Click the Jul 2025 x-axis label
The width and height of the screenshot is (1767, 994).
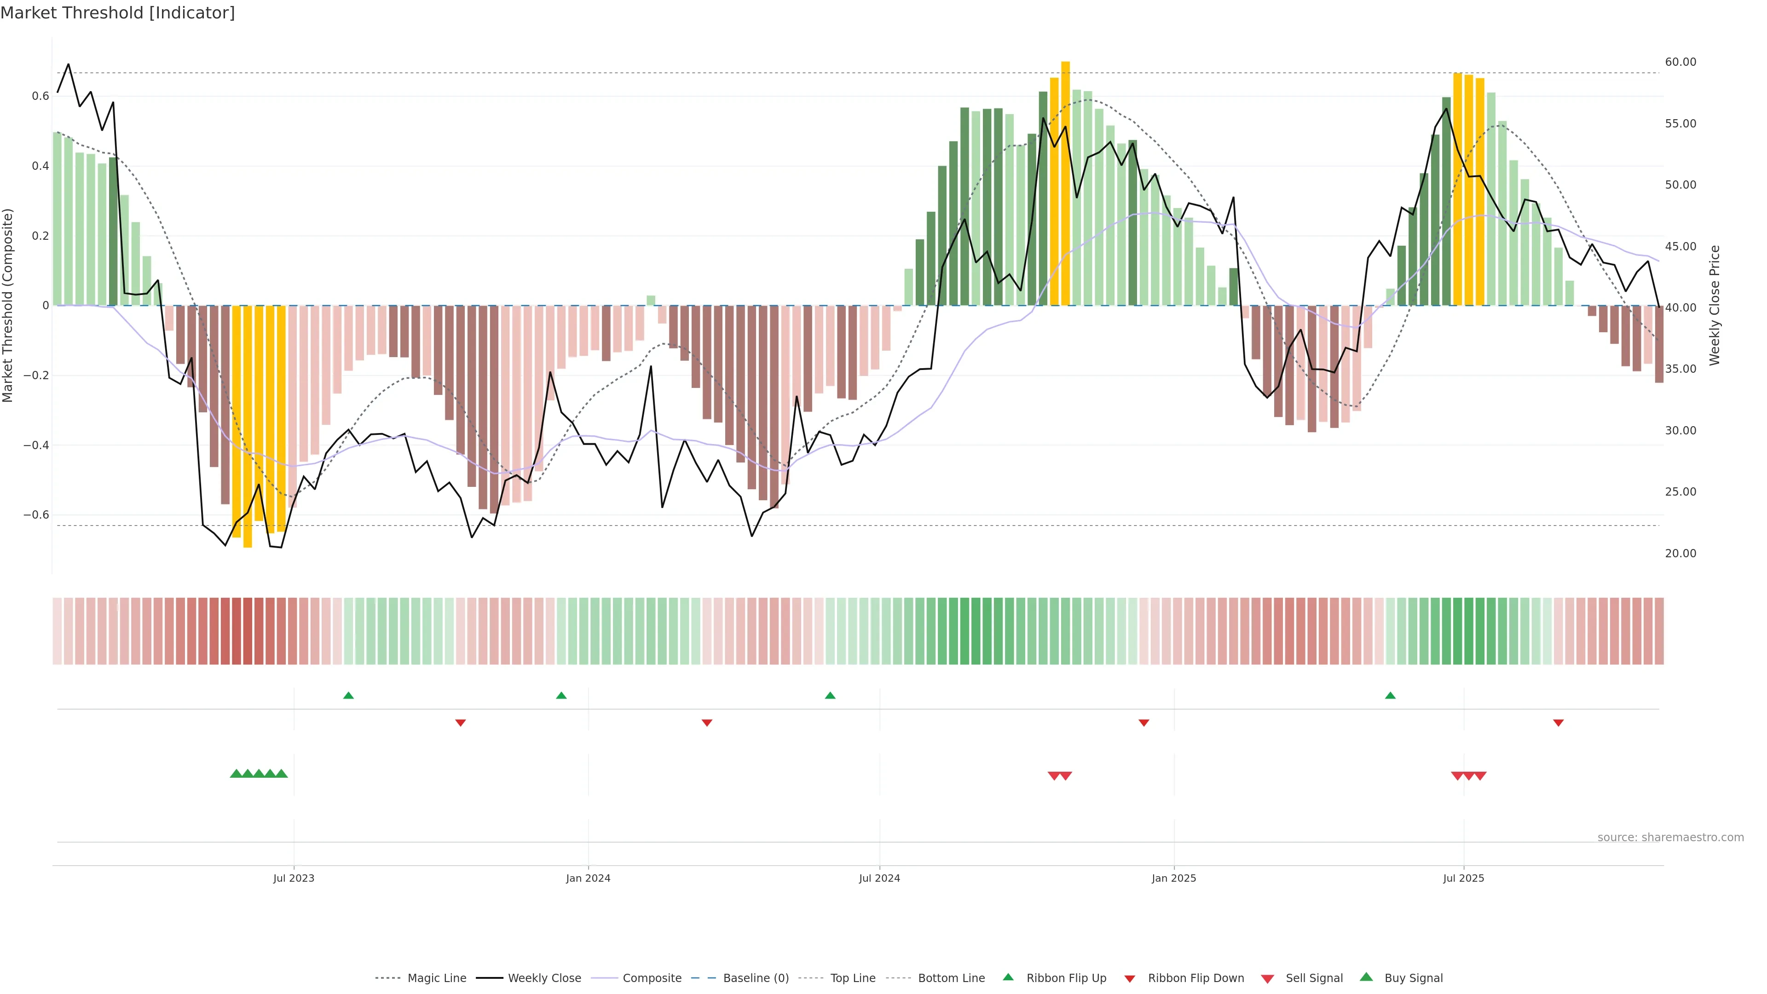pos(1463,878)
